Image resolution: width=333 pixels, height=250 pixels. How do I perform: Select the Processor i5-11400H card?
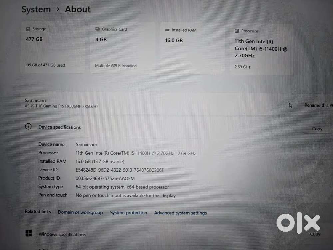pos(261,50)
